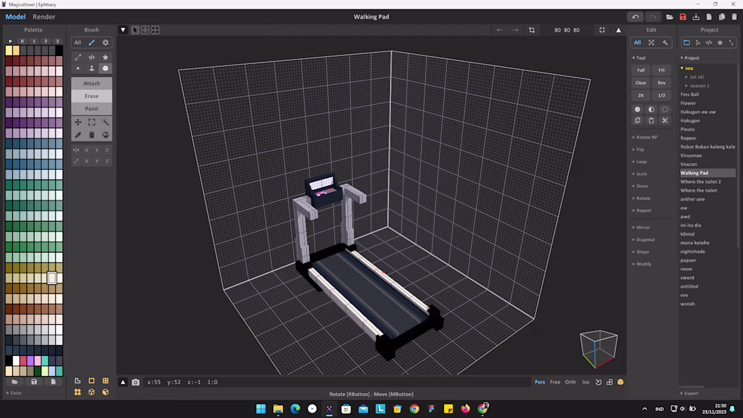Open the Edit panel wrench tab
The width and height of the screenshot is (743, 418).
point(665,43)
